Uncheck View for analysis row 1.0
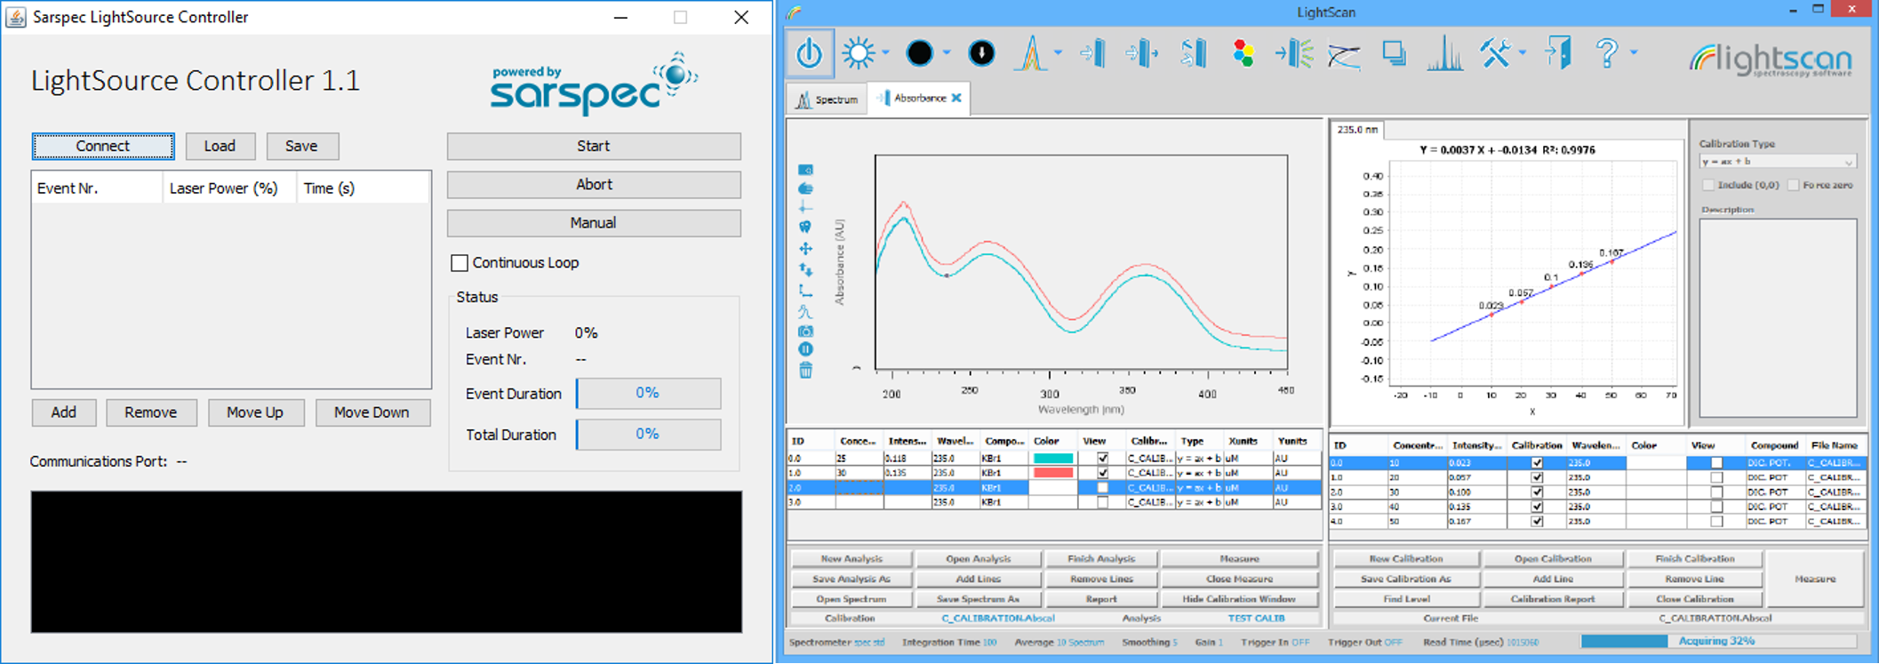This screenshot has width=1879, height=664. coord(1103,473)
